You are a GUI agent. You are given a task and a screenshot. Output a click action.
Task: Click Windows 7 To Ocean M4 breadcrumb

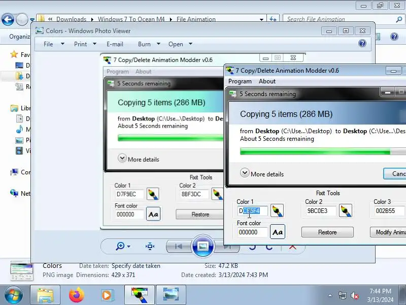[131, 19]
